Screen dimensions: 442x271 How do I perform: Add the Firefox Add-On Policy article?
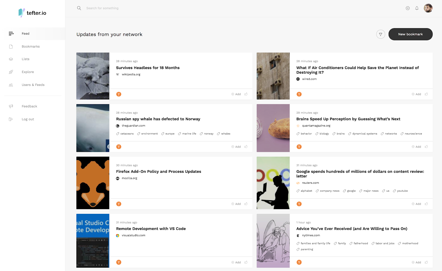[x=236, y=204]
